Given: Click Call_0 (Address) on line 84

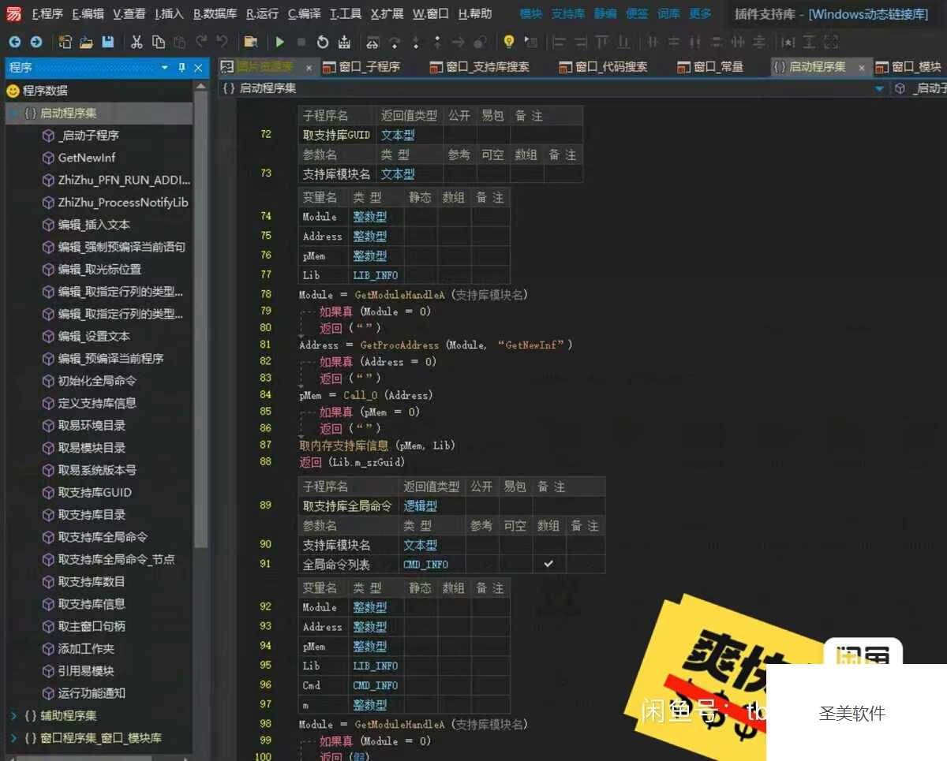Looking at the screenshot, I should click(x=387, y=395).
